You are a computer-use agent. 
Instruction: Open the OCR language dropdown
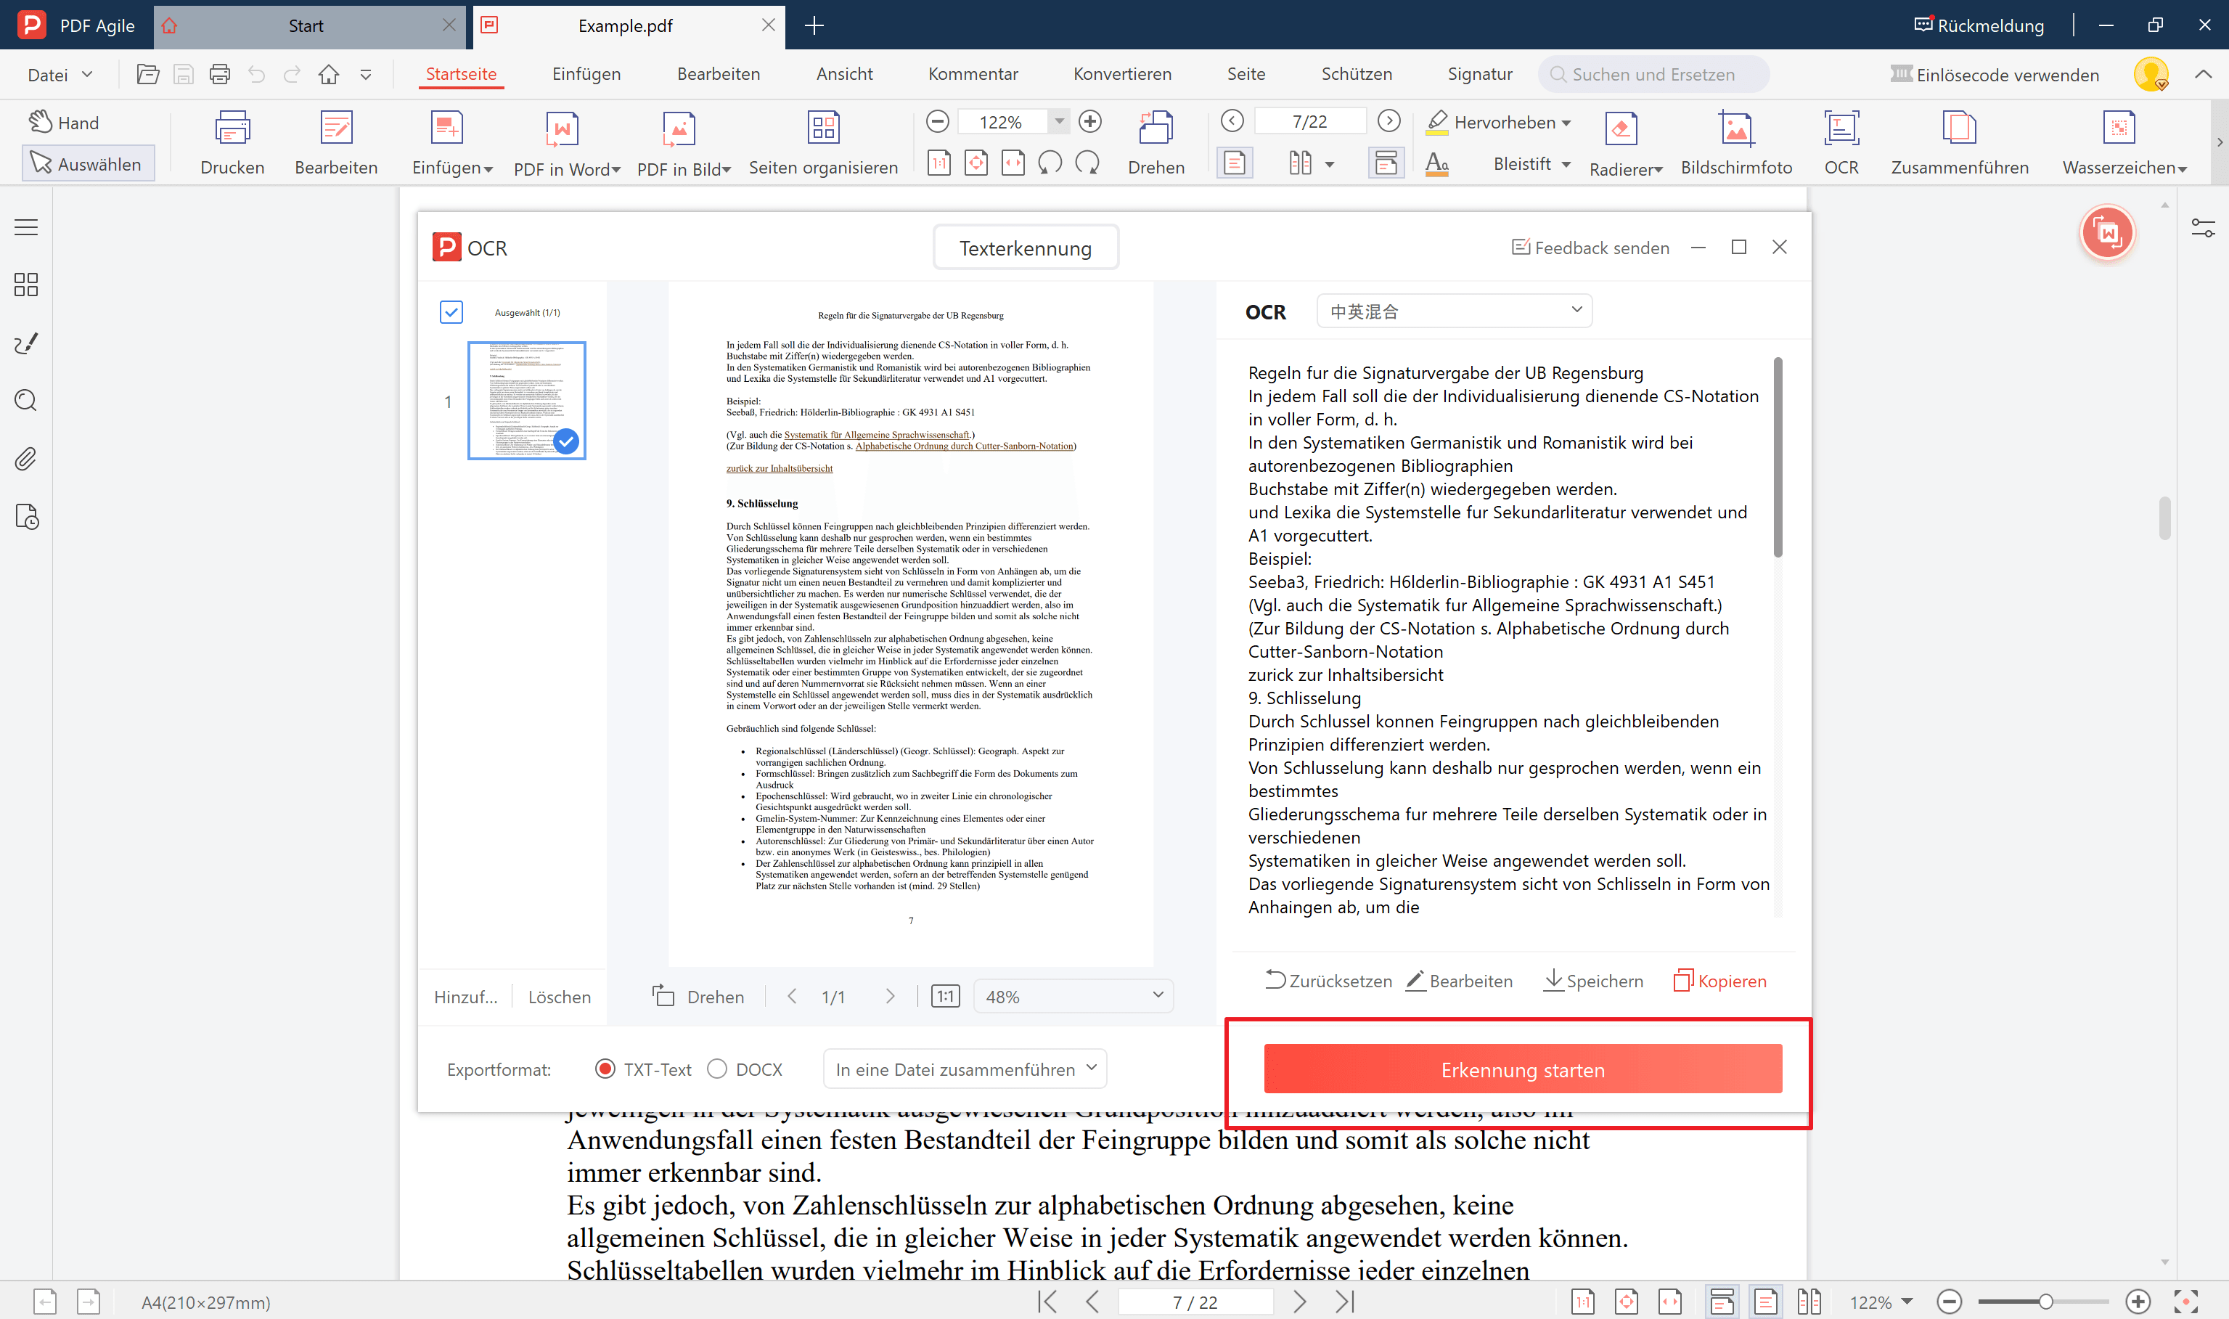[x=1455, y=311]
